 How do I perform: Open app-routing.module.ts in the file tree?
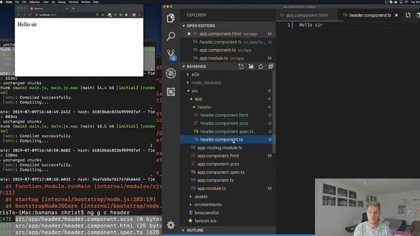point(220,147)
